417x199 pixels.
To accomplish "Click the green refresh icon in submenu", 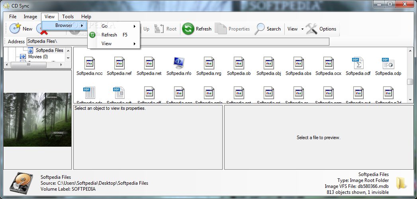I will click(x=92, y=34).
